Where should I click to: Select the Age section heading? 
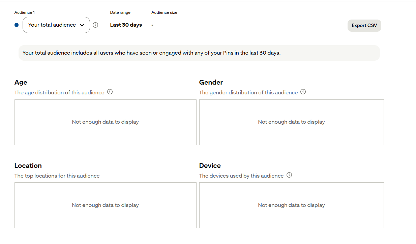[21, 82]
